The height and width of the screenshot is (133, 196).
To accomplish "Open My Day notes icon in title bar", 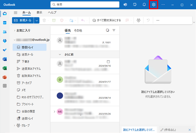I will click(x=135, y=5).
